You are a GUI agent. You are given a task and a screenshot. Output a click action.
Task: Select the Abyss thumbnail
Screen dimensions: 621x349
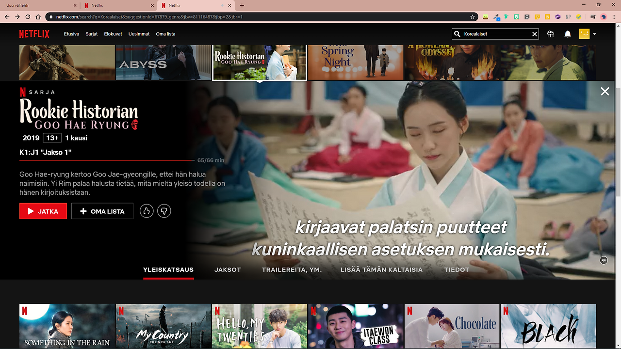click(x=163, y=63)
